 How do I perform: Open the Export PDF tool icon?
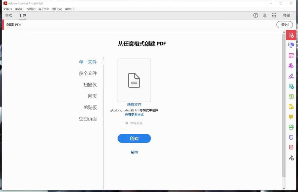pyautogui.click(x=291, y=86)
